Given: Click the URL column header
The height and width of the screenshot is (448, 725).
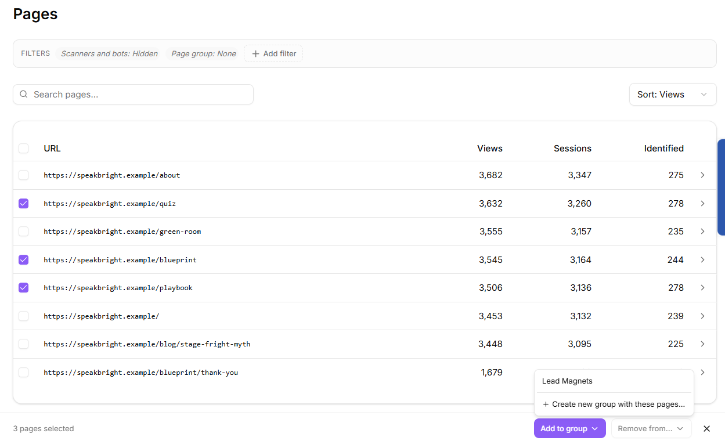Looking at the screenshot, I should coord(52,149).
